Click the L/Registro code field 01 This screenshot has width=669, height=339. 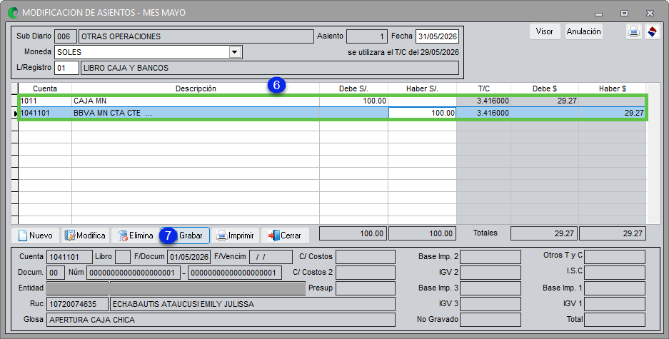66,68
